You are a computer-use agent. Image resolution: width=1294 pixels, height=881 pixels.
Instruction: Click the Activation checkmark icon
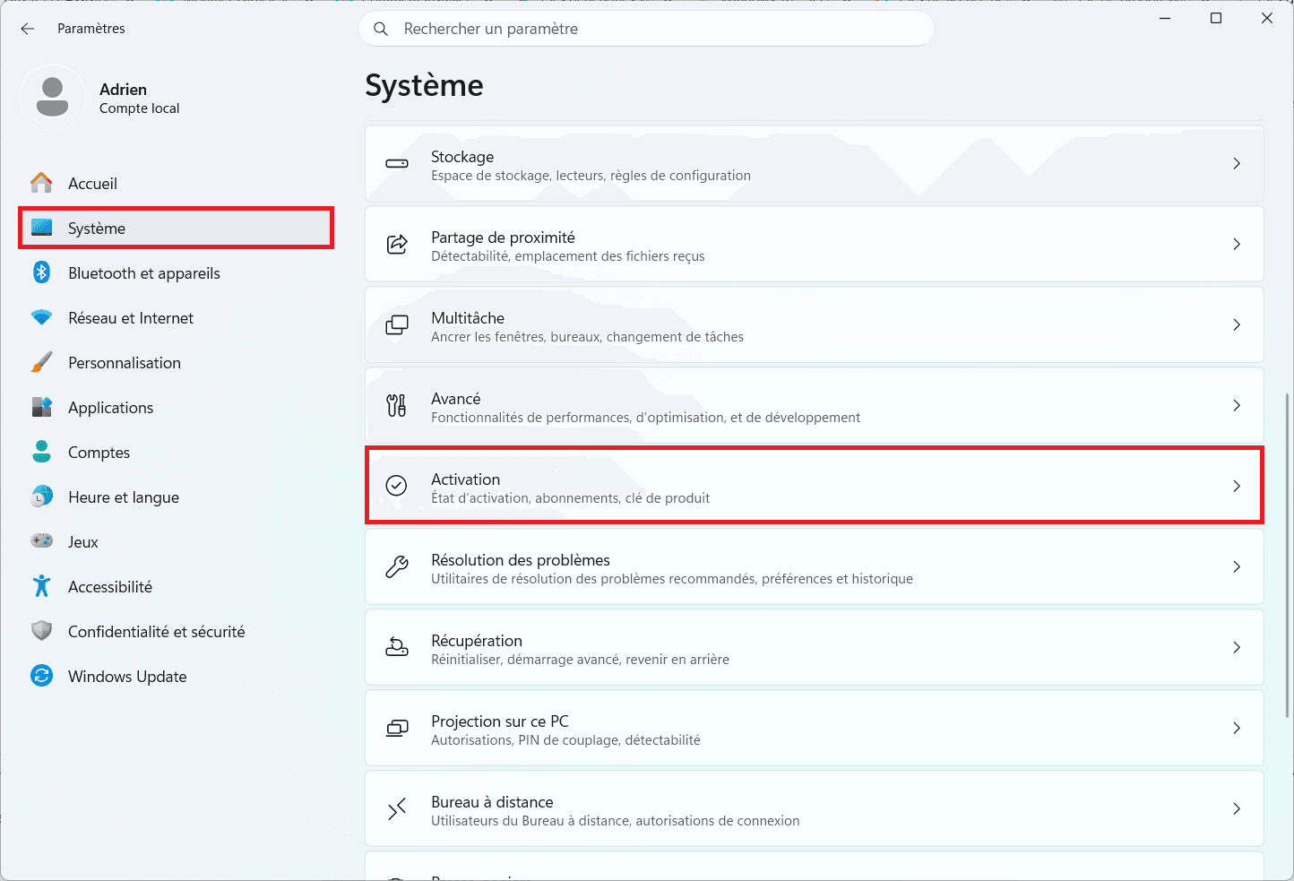point(396,486)
